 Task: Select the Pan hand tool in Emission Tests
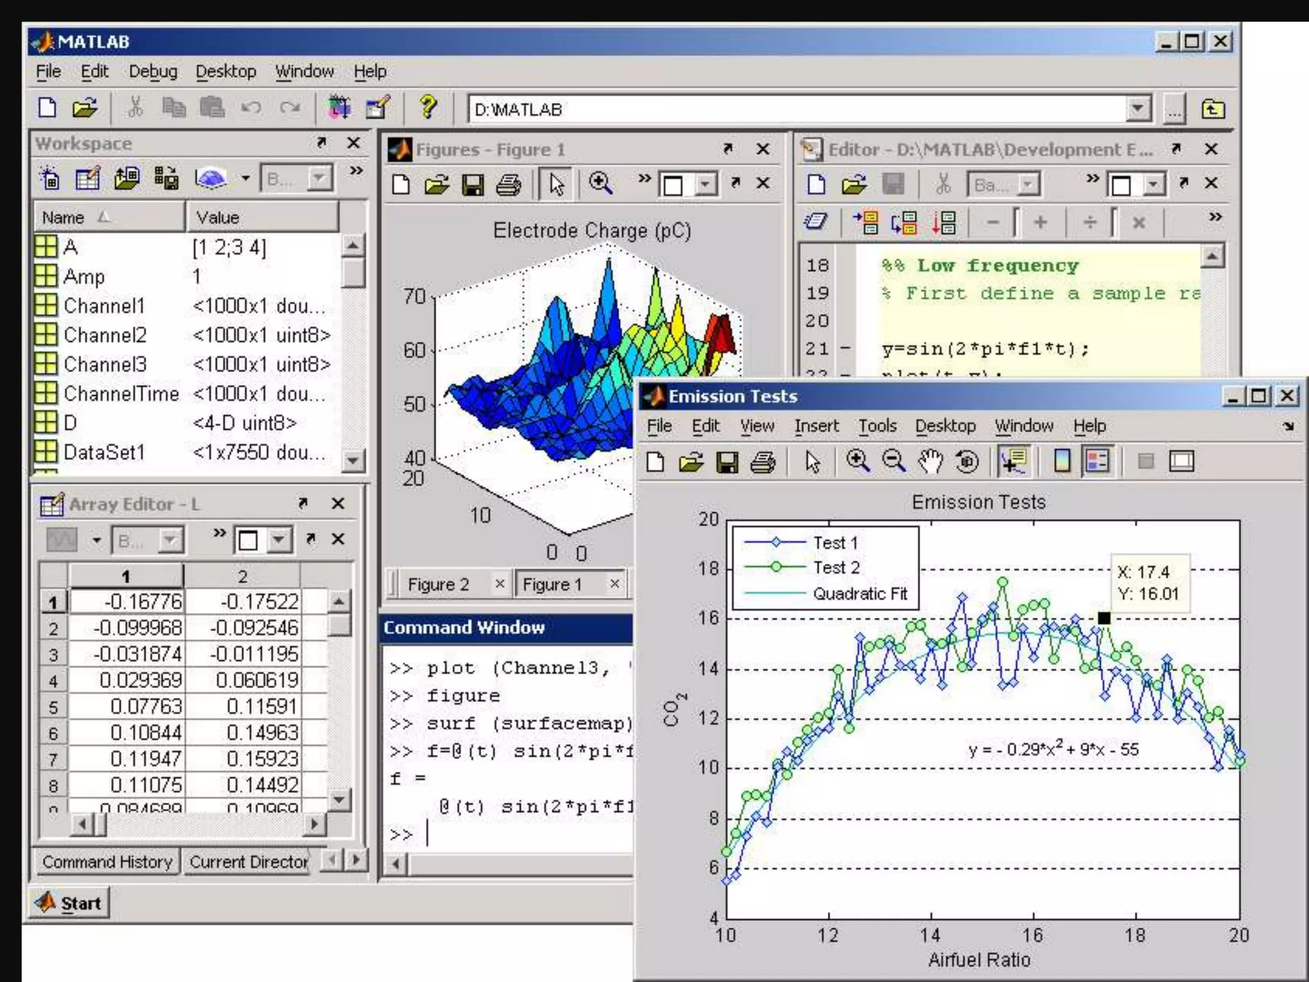pyautogui.click(x=931, y=462)
